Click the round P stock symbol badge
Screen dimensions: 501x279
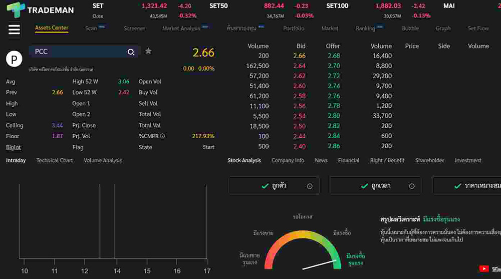point(14,59)
